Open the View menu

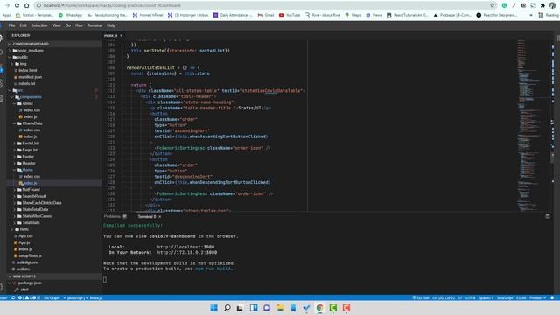[x=56, y=25]
